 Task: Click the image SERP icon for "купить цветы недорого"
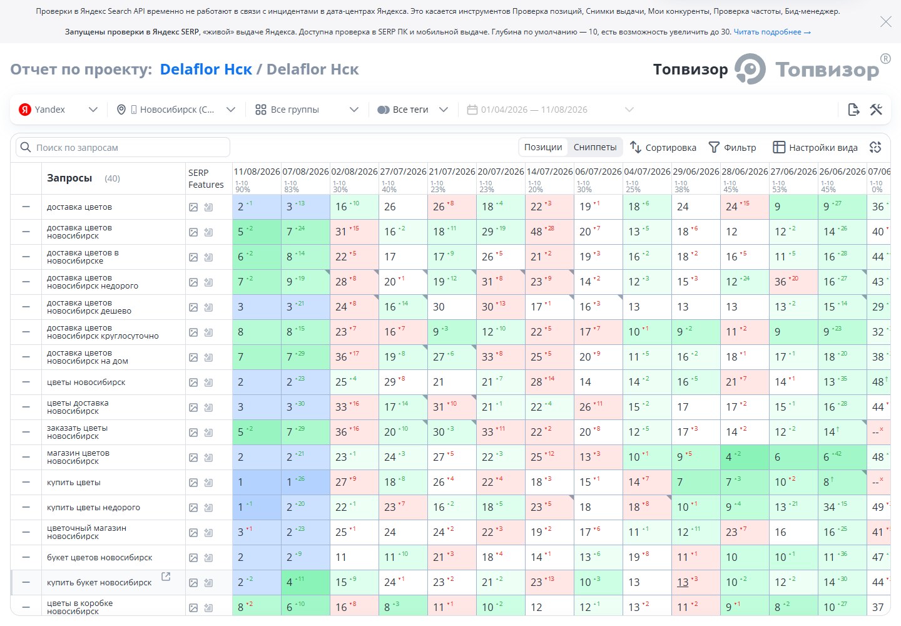[193, 508]
